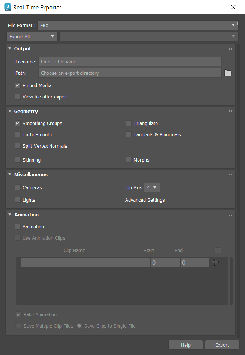
Task: Click the plus icon to add animation clip
Action: click(x=215, y=263)
